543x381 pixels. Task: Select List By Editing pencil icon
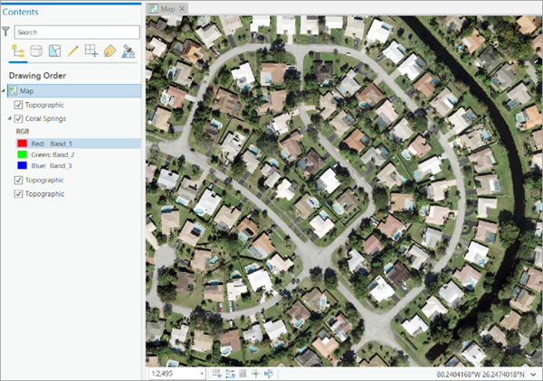tap(73, 51)
